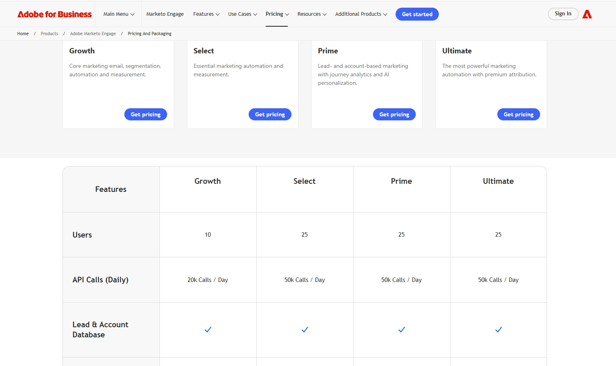Open the Features dropdown menu
Image resolution: width=616 pixels, height=366 pixels.
point(206,14)
